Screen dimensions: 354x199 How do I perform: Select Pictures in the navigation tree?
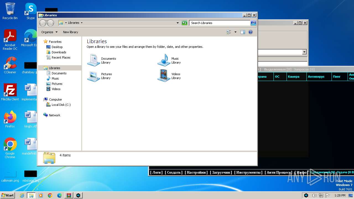pos(57,84)
